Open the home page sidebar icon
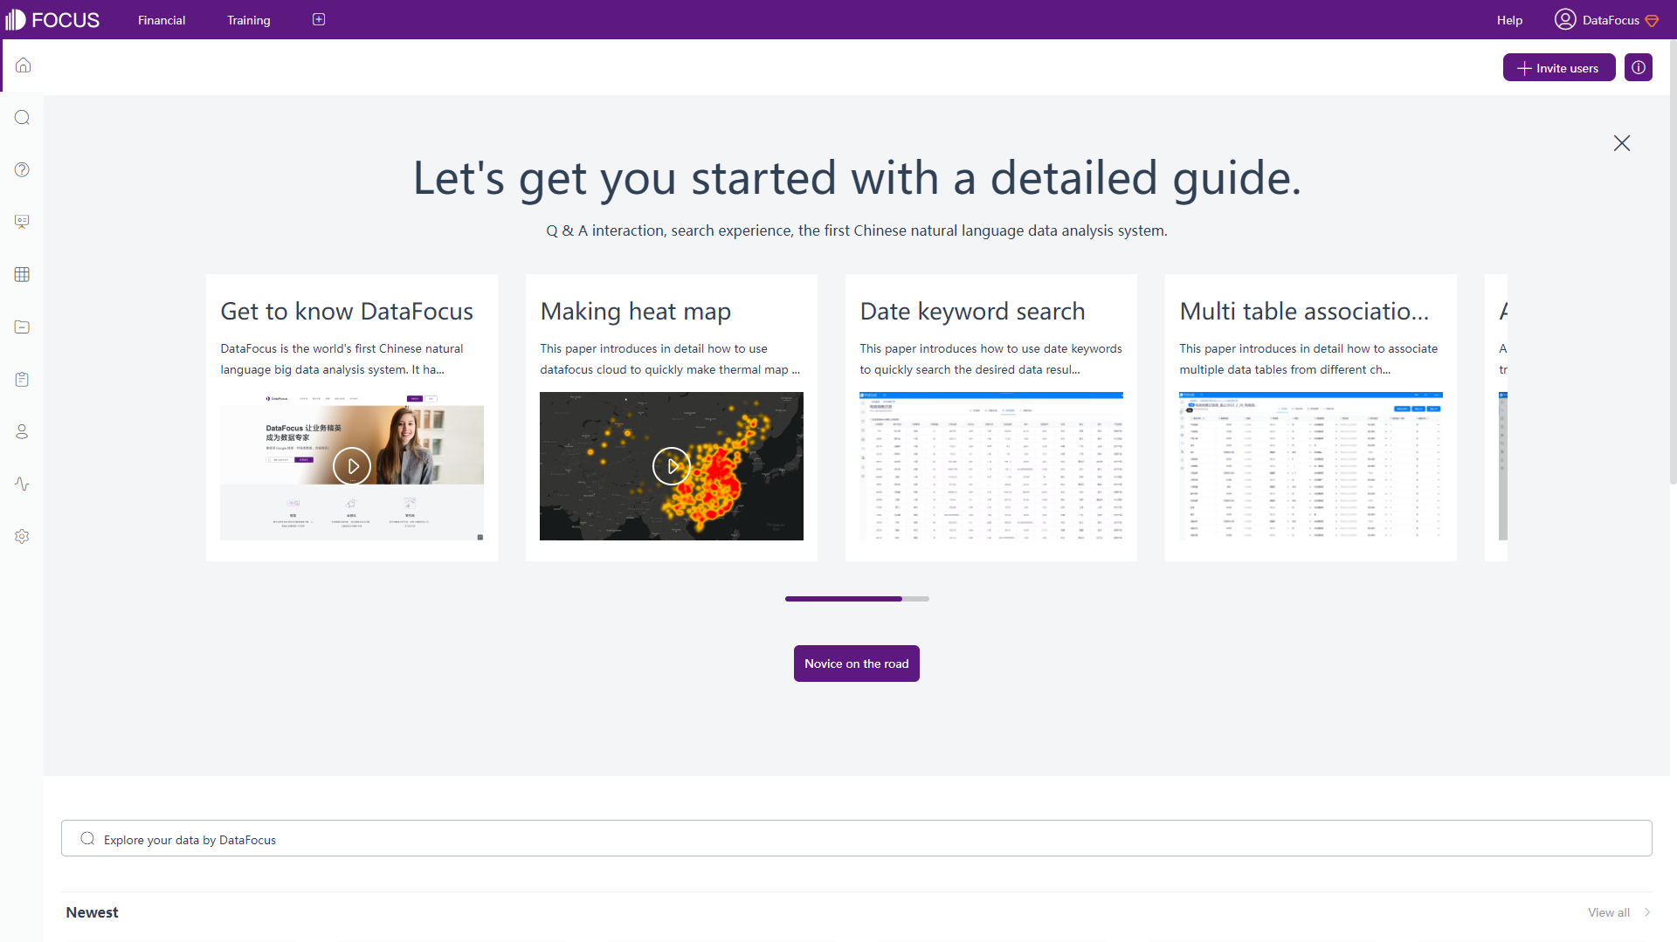The image size is (1677, 942). pos(24,65)
